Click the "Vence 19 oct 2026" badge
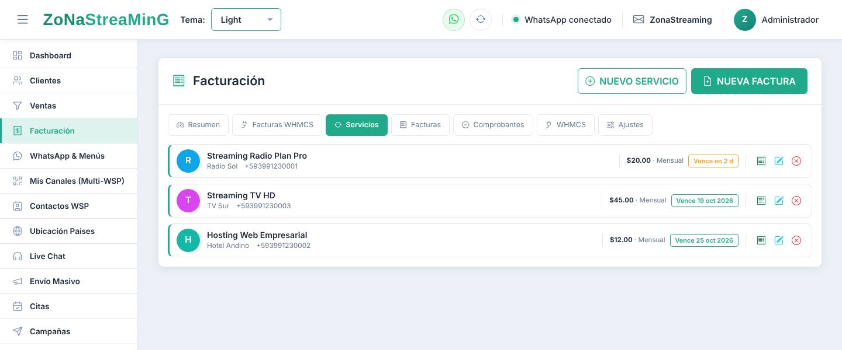This screenshot has height=350, width=842. 705,201
